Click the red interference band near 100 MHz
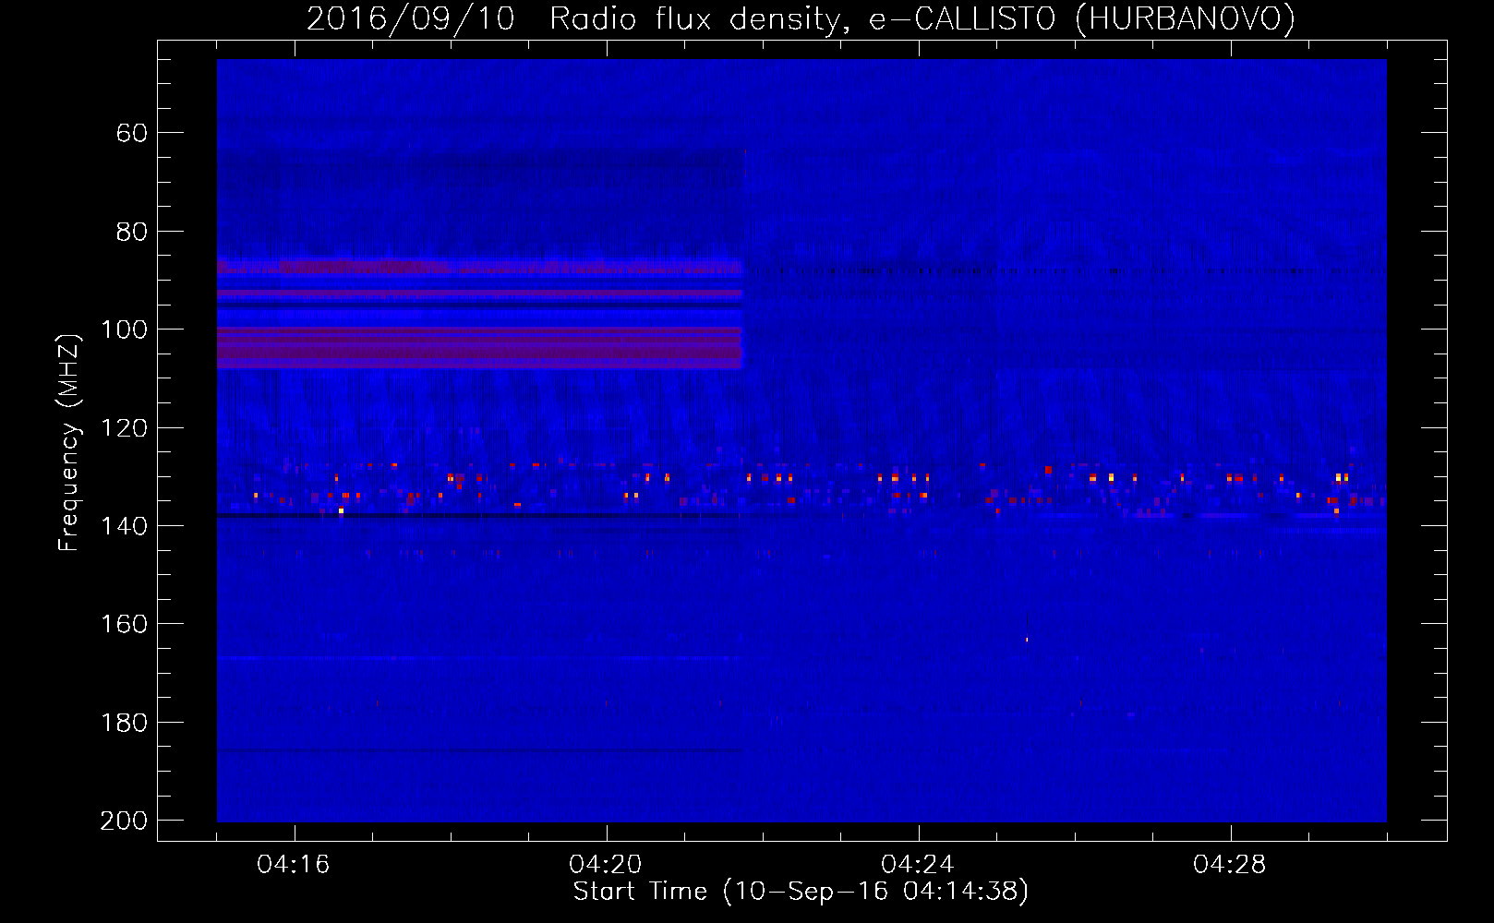The height and width of the screenshot is (923, 1494). 480,348
